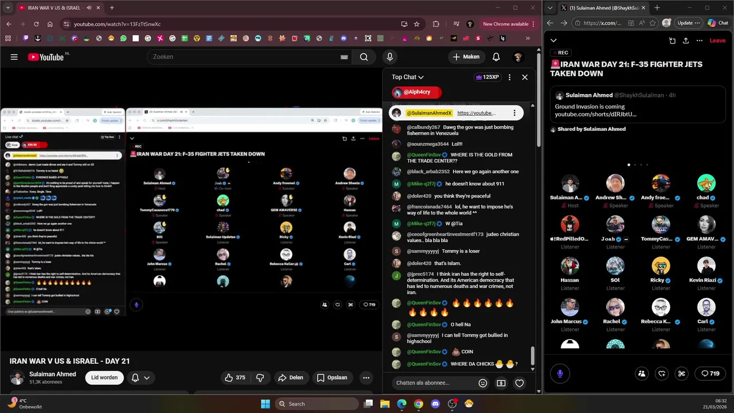Share the X space
This screenshot has width=734, height=413.
(x=686, y=40)
